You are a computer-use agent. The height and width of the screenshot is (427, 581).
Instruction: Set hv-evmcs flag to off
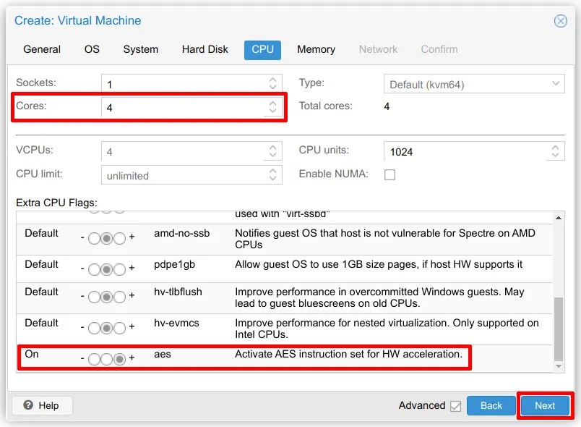(x=95, y=327)
